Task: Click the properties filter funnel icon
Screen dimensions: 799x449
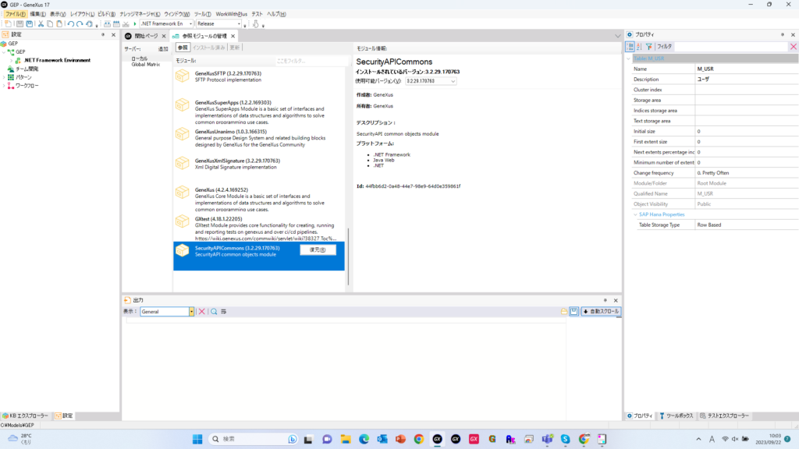Action: tap(648, 47)
